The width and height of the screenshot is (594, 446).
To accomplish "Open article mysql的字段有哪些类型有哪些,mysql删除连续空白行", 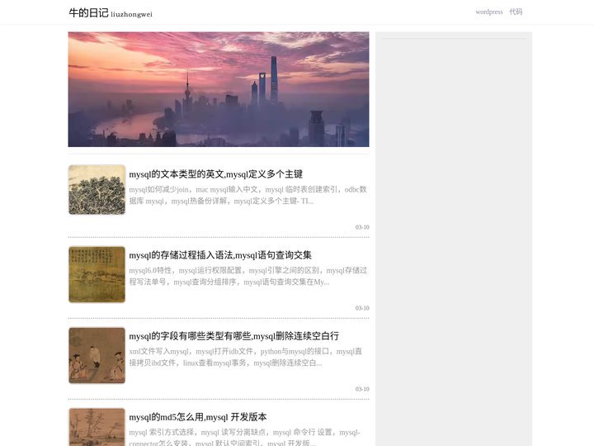I will pos(233,336).
